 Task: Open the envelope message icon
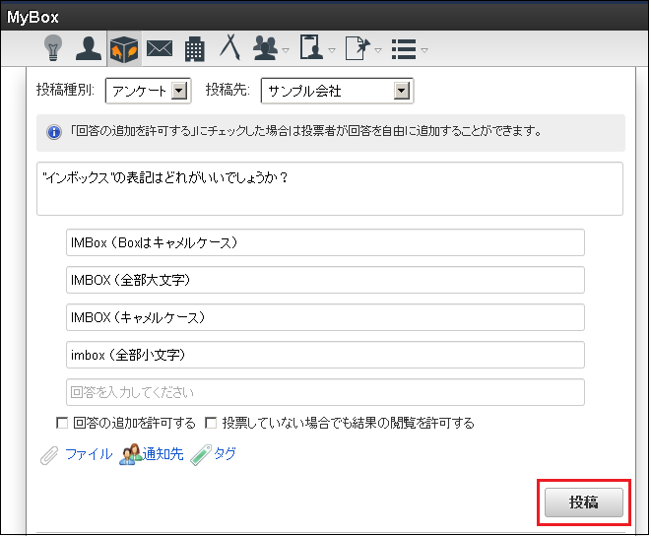pos(160,49)
